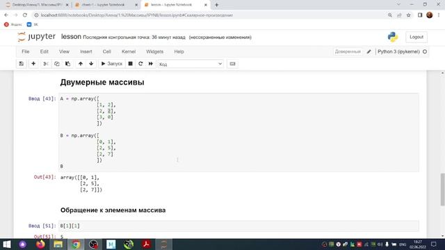Bookmark this page with the star icon
This screenshot has width=445, height=250.
[x=409, y=15]
